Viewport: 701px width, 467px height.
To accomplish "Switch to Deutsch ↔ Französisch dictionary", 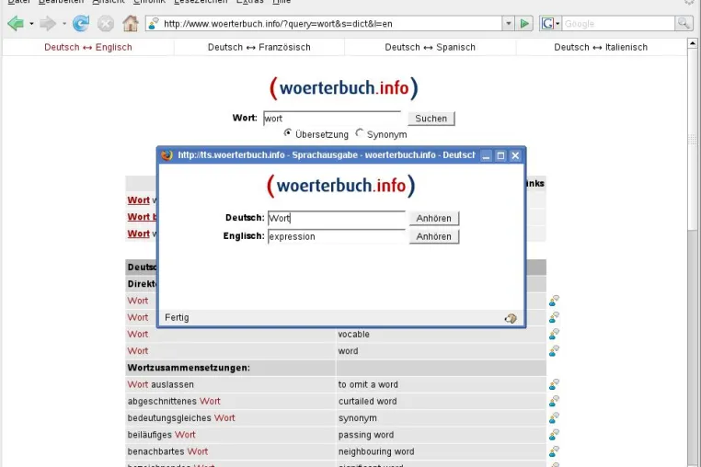I will pos(259,48).
